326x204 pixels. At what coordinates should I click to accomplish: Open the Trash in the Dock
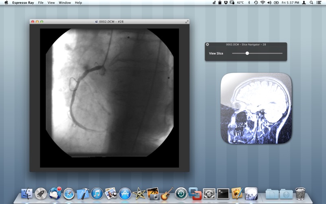pos(300,194)
